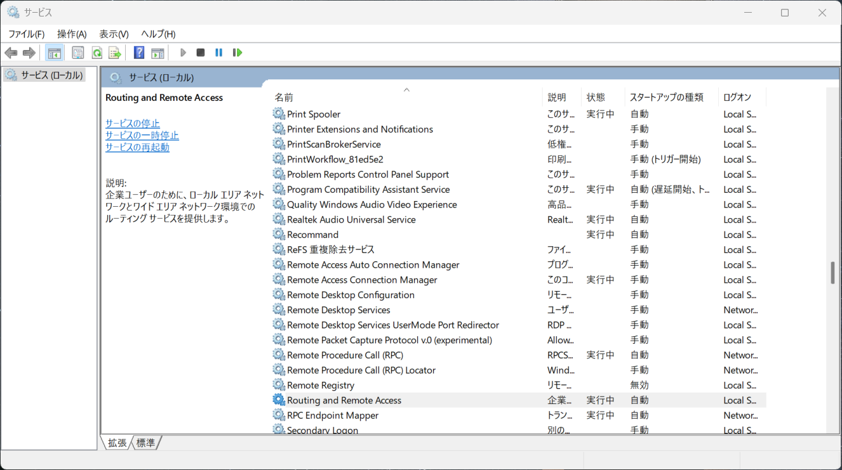Sort by the 説明 column header

[562, 97]
